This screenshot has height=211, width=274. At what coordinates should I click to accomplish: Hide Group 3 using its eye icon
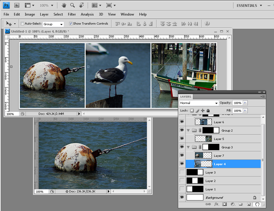click(182, 147)
